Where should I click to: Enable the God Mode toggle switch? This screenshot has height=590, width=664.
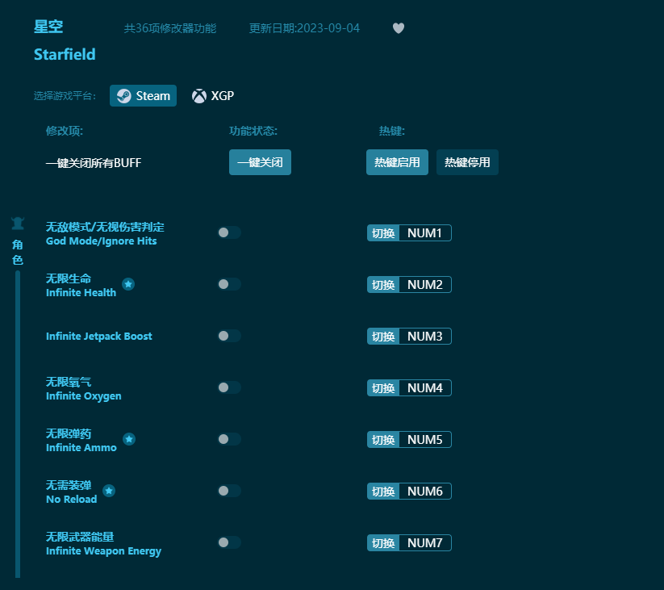coord(229,232)
